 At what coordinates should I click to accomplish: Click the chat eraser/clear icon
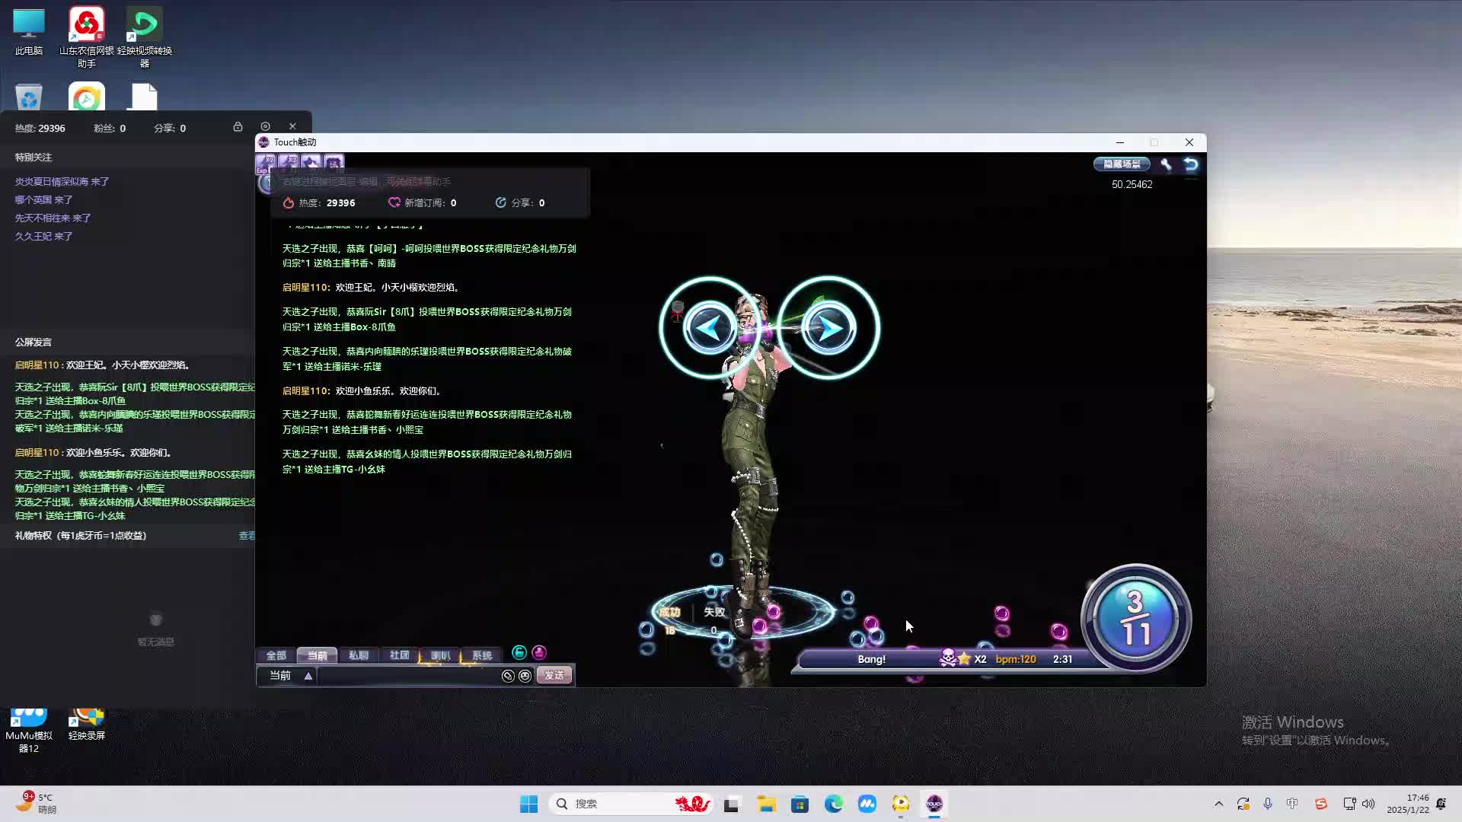point(508,676)
